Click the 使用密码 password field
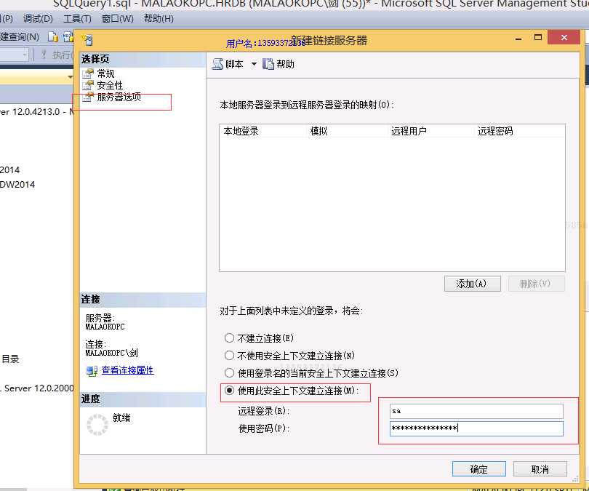Viewport: 589px width, 491px height. (476, 428)
